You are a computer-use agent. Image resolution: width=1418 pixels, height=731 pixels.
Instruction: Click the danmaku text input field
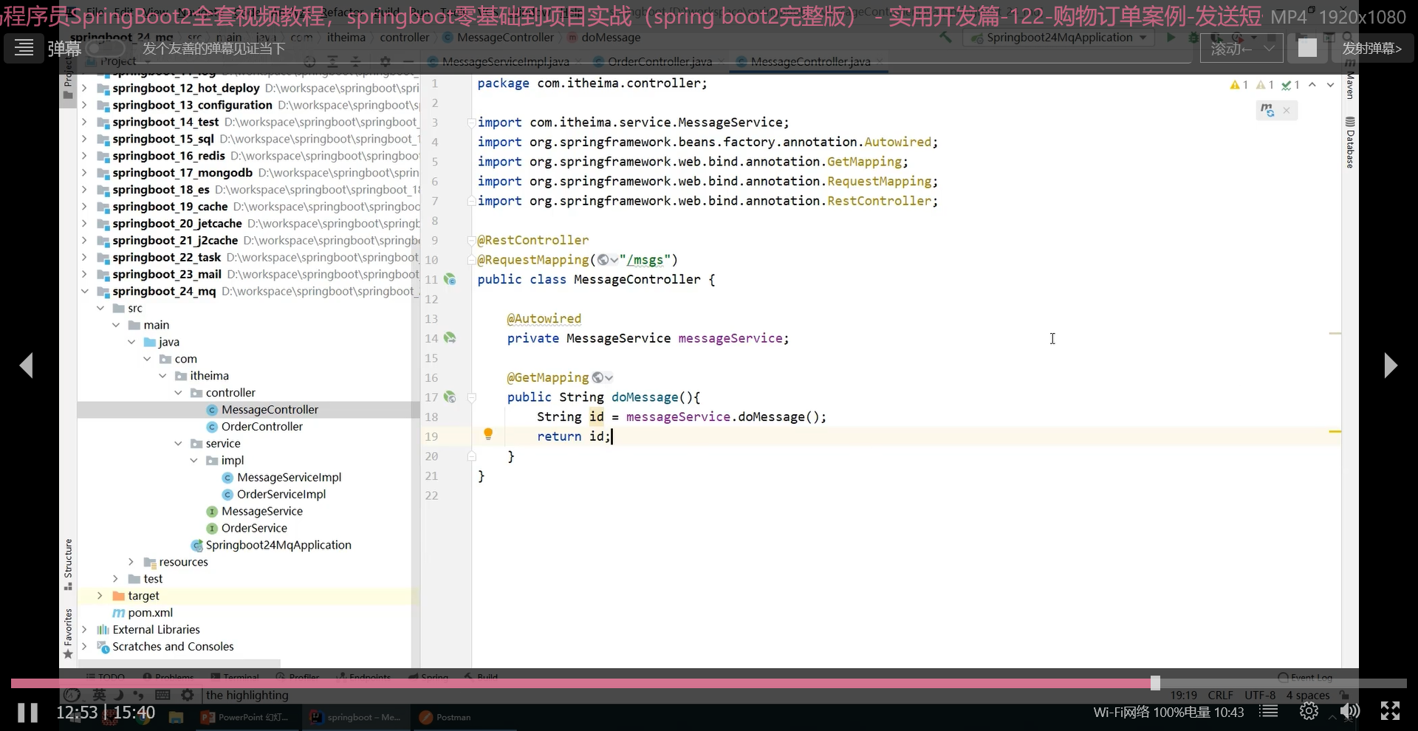(x=665, y=49)
